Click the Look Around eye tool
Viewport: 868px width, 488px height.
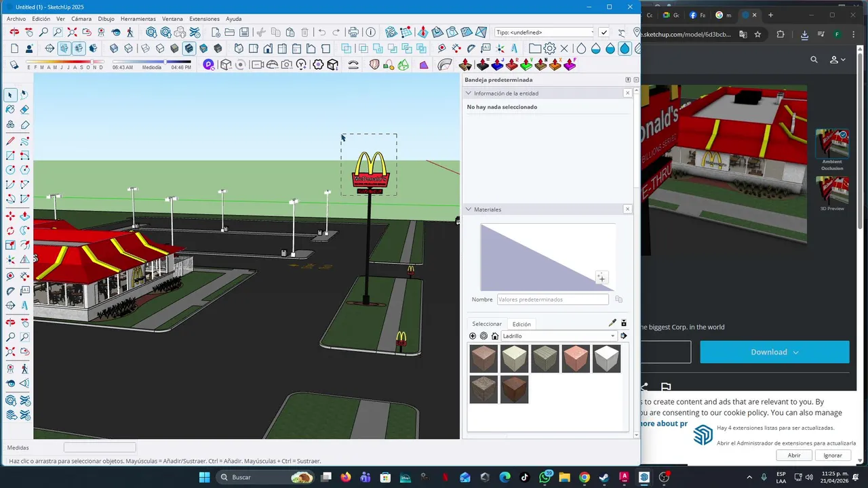click(116, 32)
